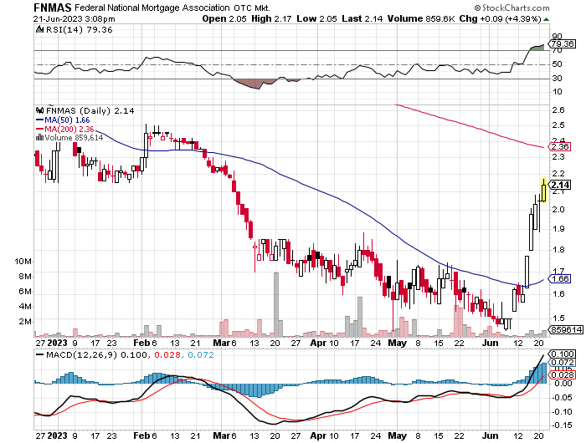Click the 0.072 blue histogram value tag
The width and height of the screenshot is (586, 443).
tap(562, 363)
